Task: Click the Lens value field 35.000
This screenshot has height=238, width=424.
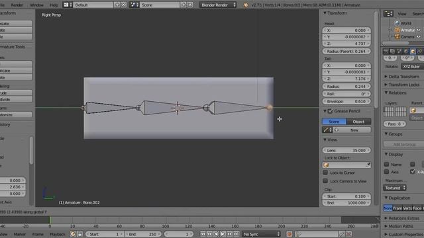Action: (346, 150)
